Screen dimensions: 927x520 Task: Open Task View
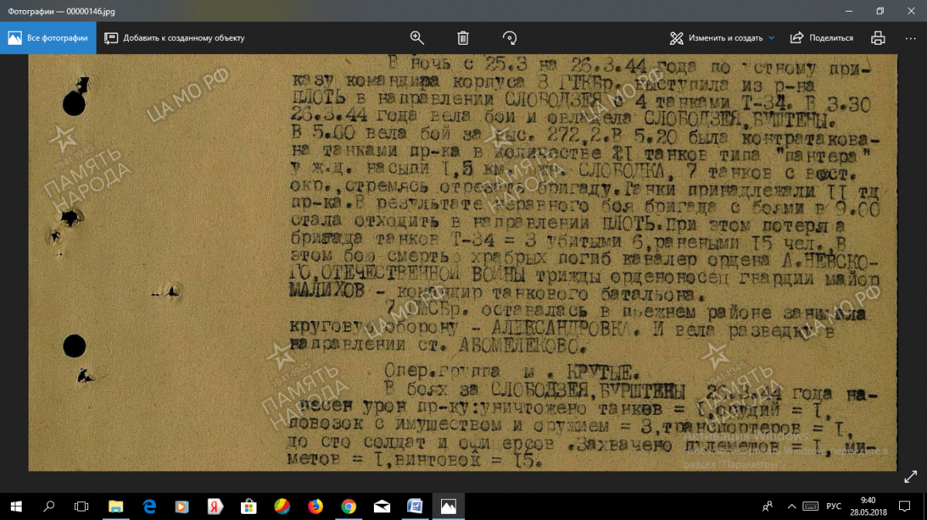[81, 506]
